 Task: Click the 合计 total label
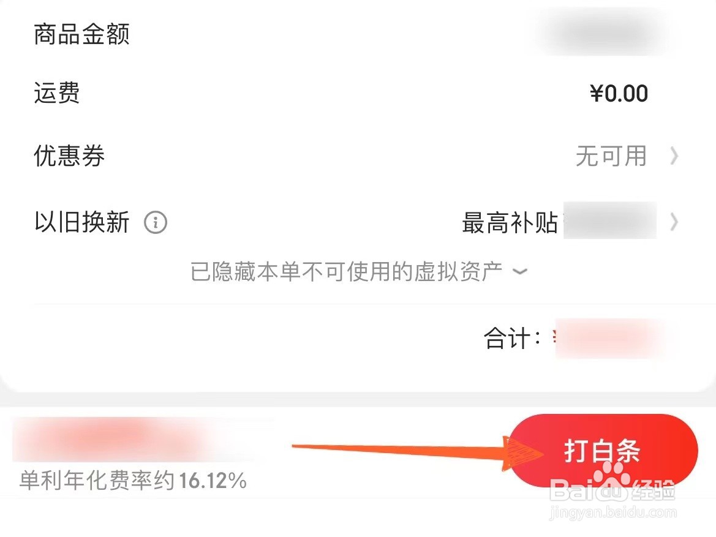[512, 339]
